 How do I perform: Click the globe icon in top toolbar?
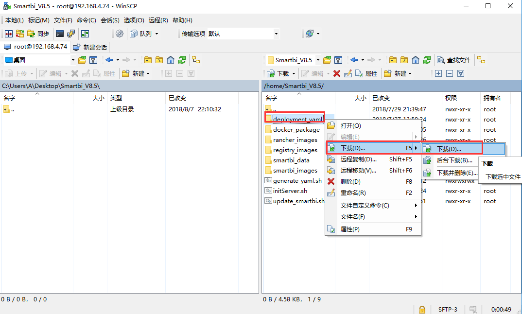pos(310,34)
